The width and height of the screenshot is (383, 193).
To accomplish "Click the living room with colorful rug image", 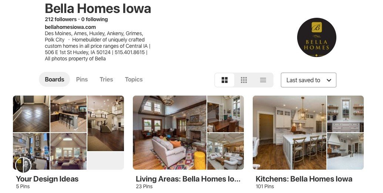I will (169, 133).
